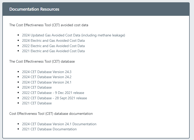Open 2022 CET Database 28 Sept 2021 release
194x140 pixels.
(x=54, y=98)
